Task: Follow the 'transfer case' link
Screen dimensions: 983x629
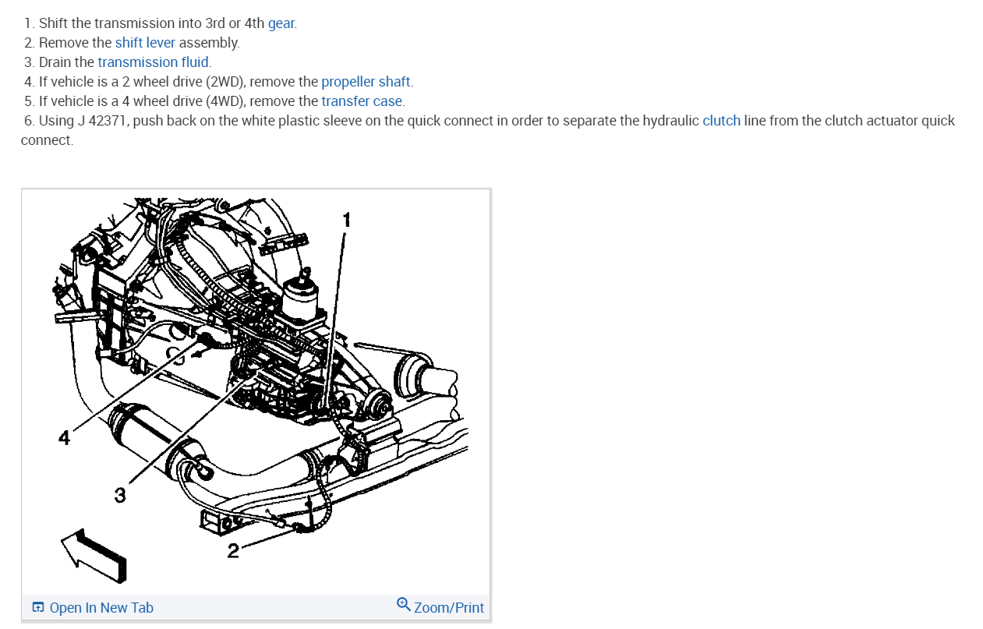Action: tap(362, 101)
